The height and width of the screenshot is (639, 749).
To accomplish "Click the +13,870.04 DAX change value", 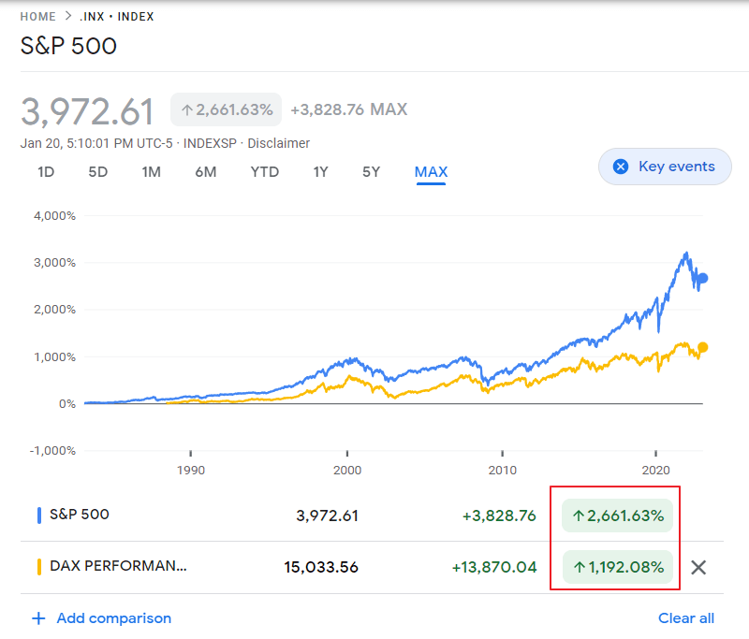I will coord(494,567).
